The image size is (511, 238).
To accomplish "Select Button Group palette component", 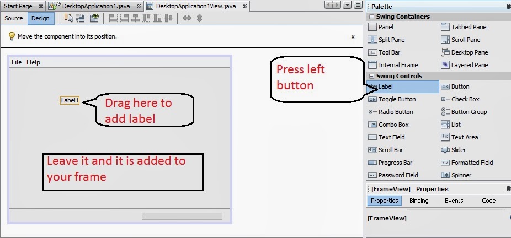I will 464,112.
